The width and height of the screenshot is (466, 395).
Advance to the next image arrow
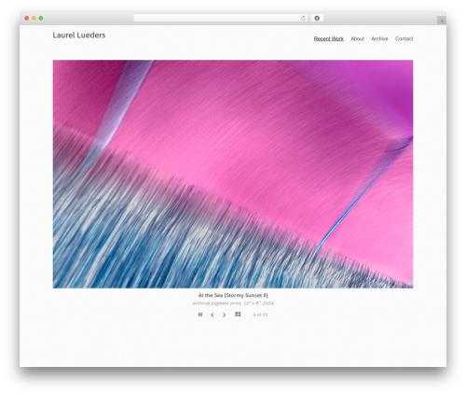pyautogui.click(x=224, y=315)
